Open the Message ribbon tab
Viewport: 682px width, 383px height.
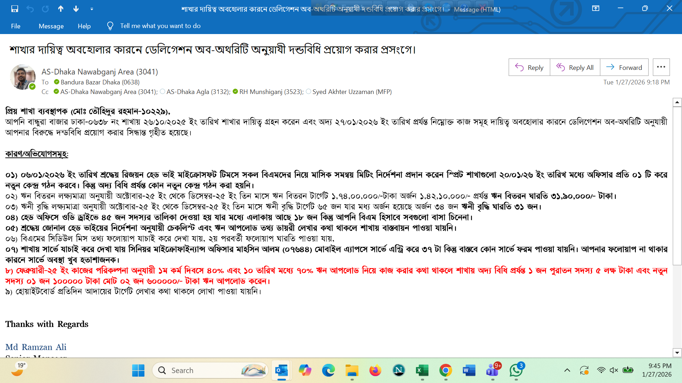click(x=51, y=26)
